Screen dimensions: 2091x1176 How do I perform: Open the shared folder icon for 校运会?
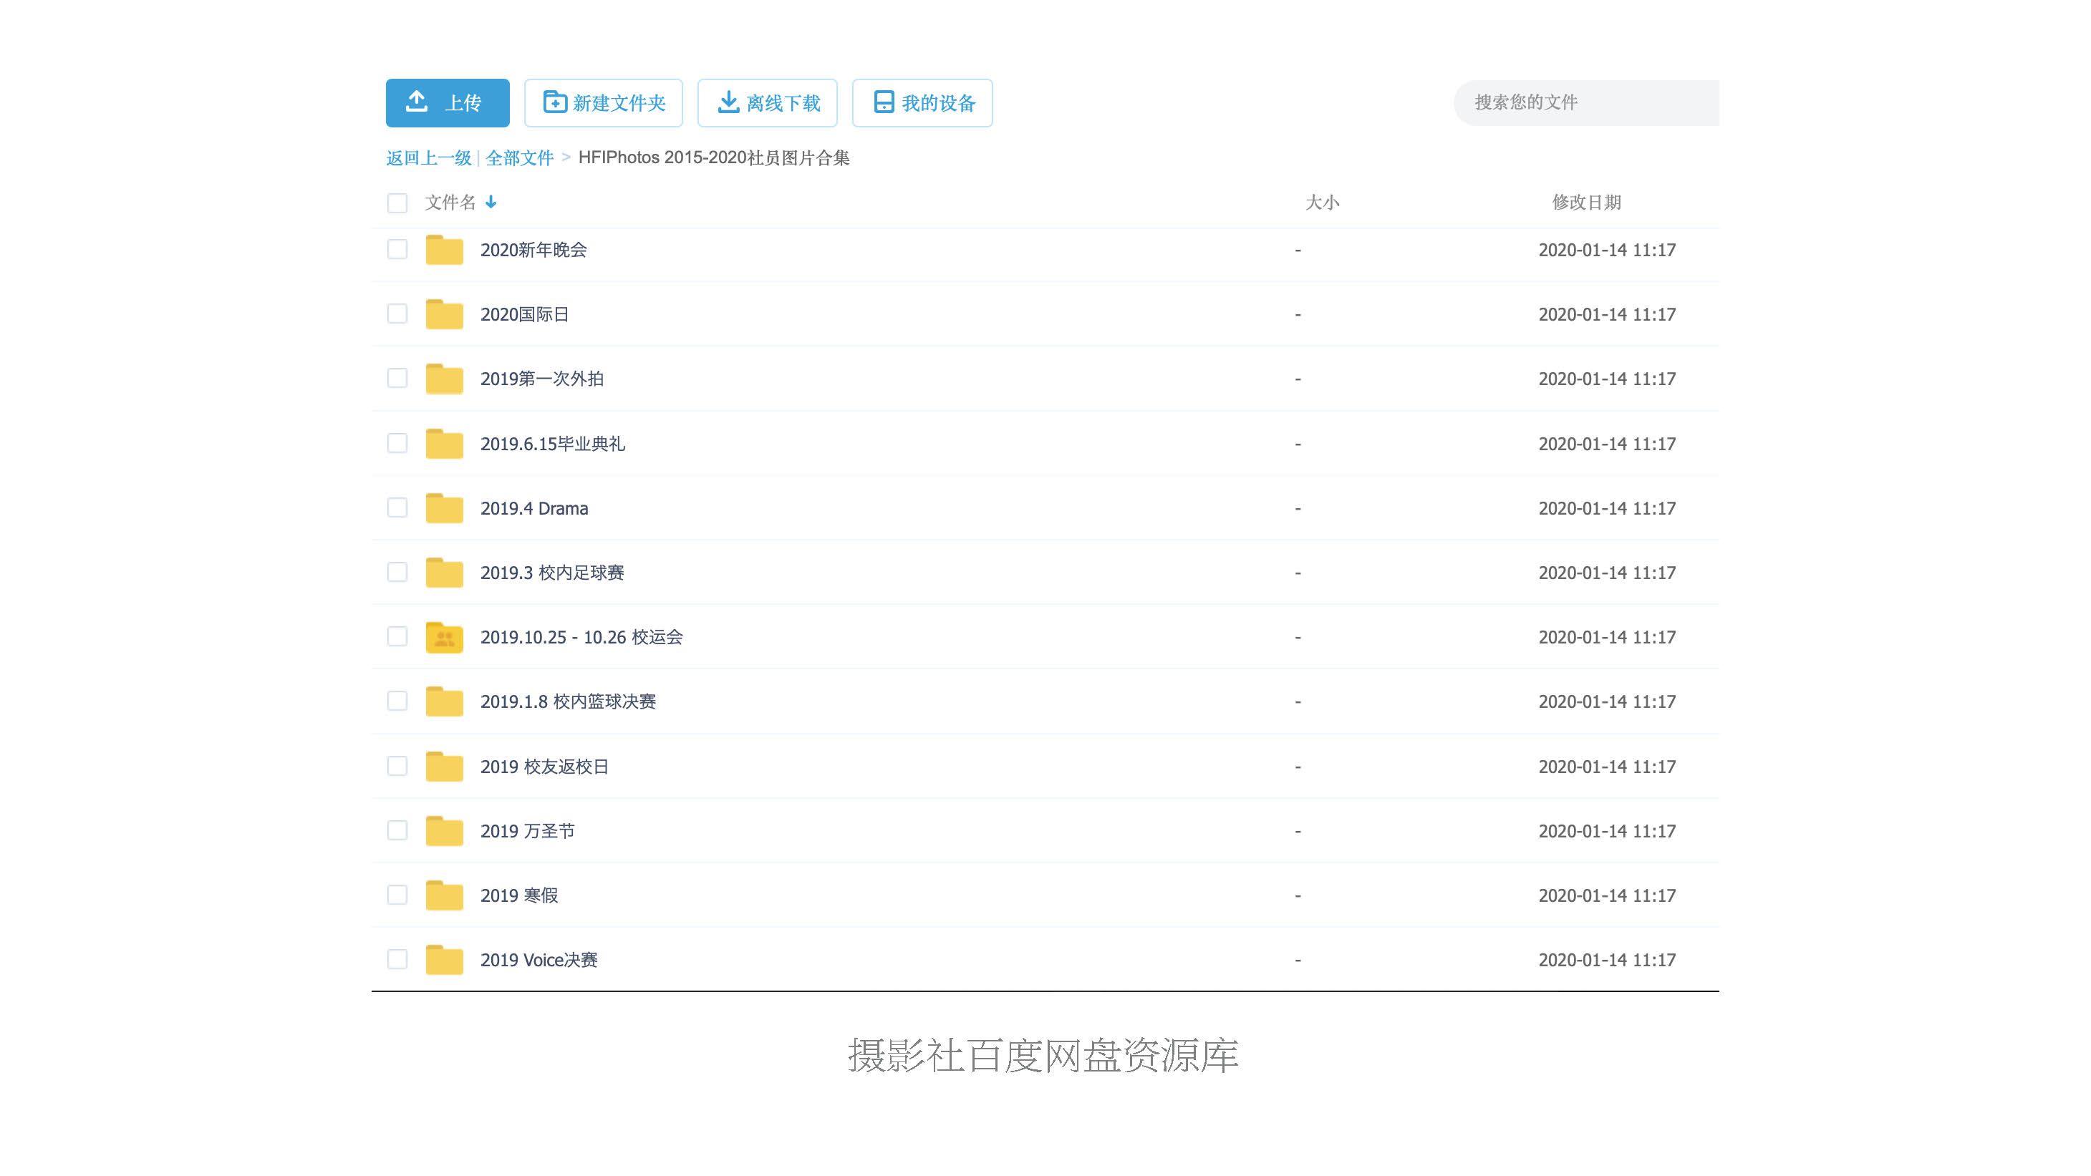point(444,637)
